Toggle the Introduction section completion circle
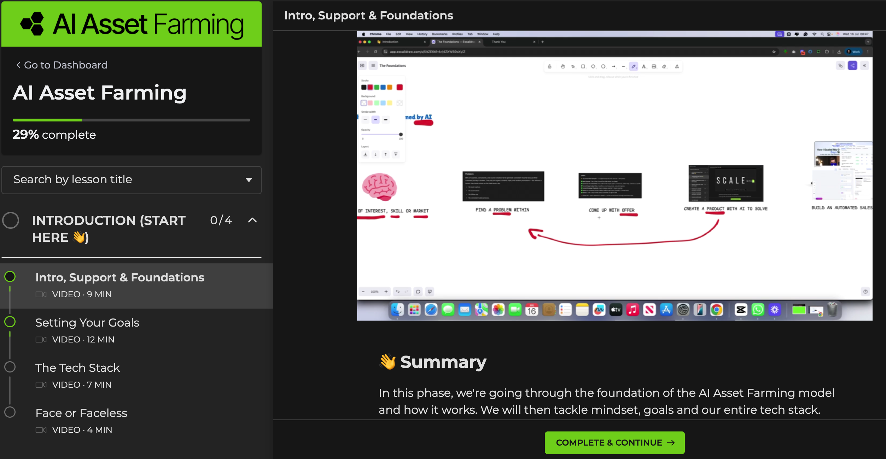The height and width of the screenshot is (459, 886). pos(11,220)
